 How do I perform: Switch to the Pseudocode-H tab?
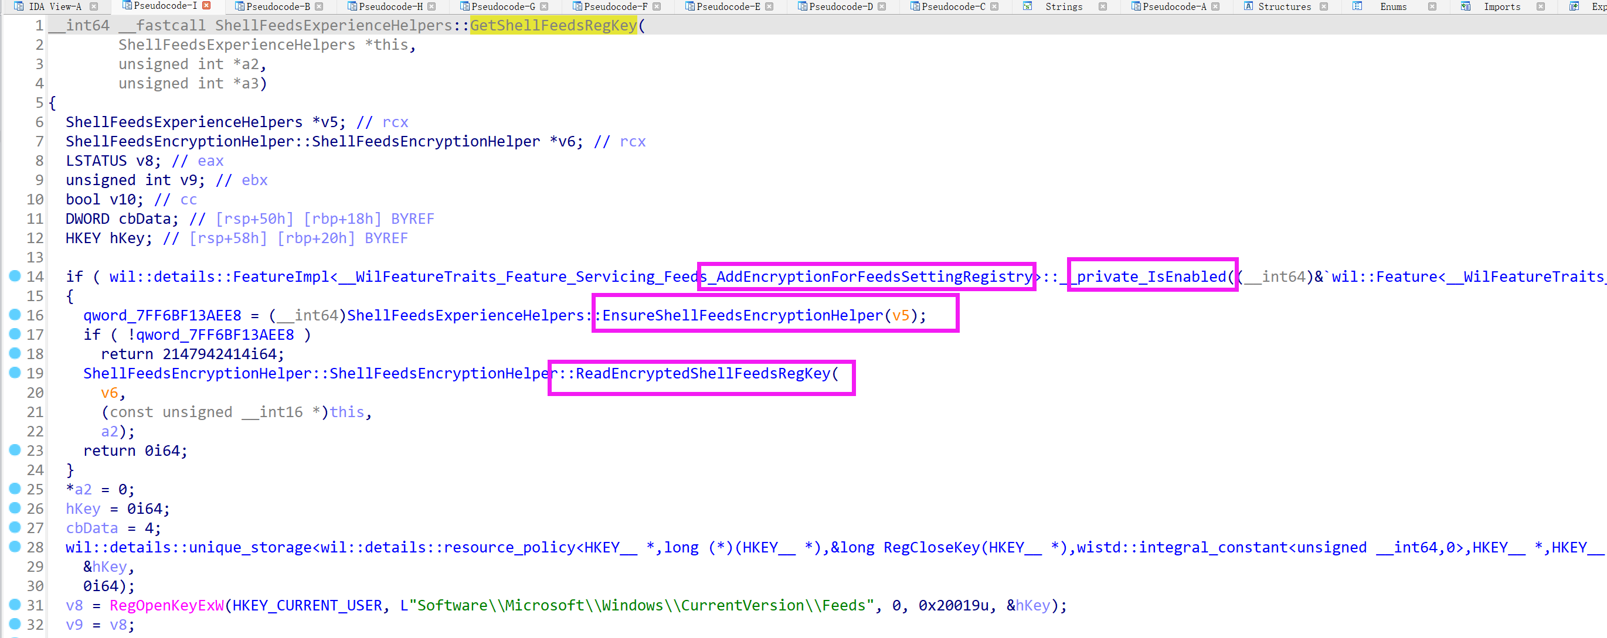390,6
